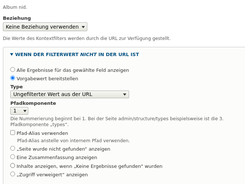Click the bold Beziehung field label
Screen dimensions: 245x184
click(x=17, y=18)
